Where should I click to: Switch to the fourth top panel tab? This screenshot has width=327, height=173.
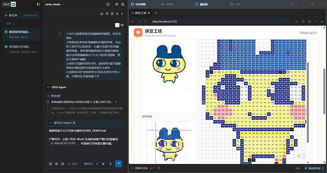(235, 4)
